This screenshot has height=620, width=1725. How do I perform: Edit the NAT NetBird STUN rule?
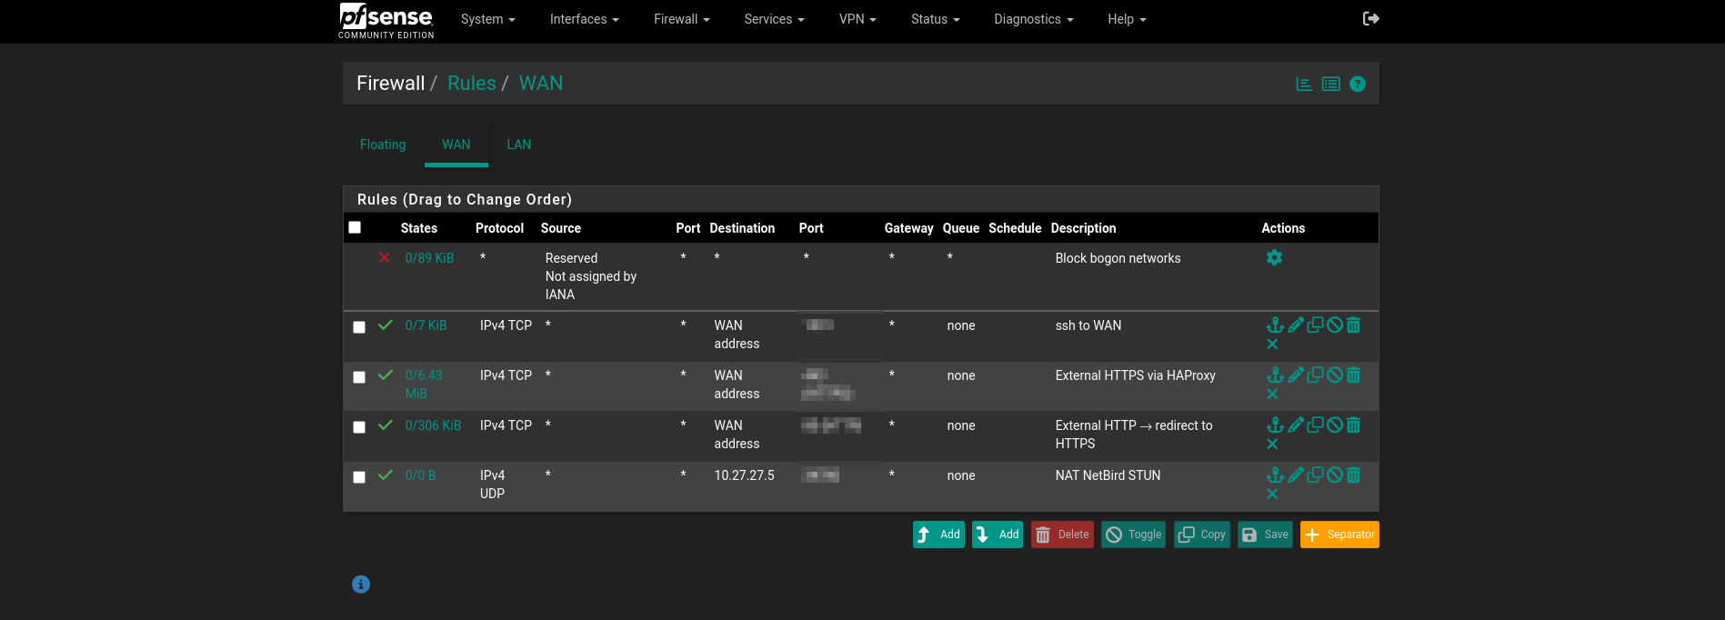(x=1296, y=475)
